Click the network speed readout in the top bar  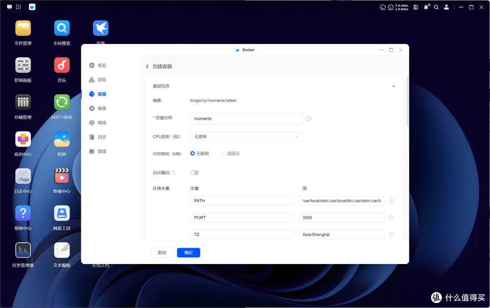pyautogui.click(x=402, y=7)
